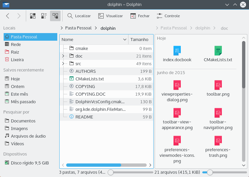
Task: Switch to Compact view mode
Action: [x=44, y=16]
